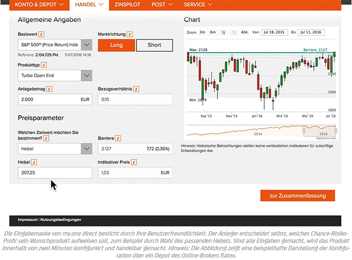
Task: Select the Long market direction
Action: point(116,45)
